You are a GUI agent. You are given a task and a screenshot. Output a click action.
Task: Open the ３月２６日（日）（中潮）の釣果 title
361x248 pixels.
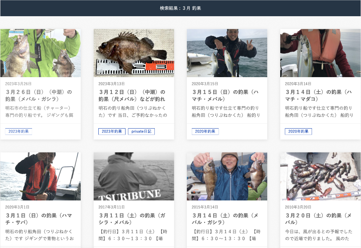pyautogui.click(x=38, y=95)
